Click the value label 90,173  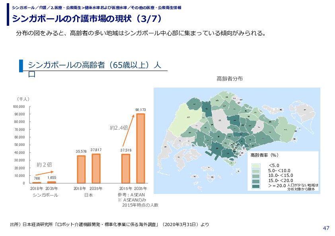pyautogui.click(x=140, y=110)
